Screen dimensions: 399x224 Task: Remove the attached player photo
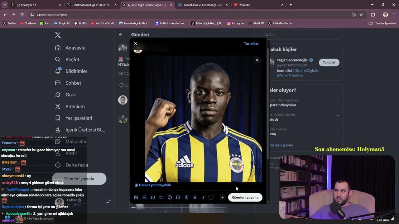pyautogui.click(x=257, y=60)
